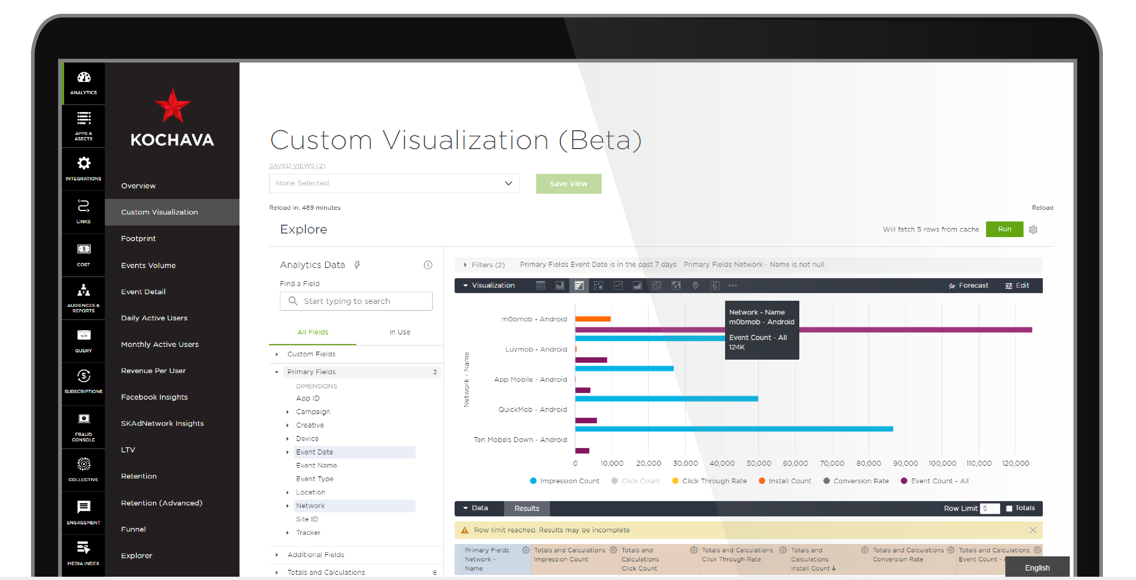The height and width of the screenshot is (580, 1136).
Task: Click the green Run button
Action: [x=1005, y=229]
